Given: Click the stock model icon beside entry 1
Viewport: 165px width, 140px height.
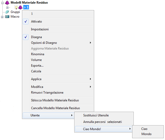Looking at the screenshot, I should tap(20, 7).
